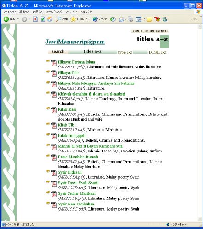Open the PDF icon beside Kitab Rasi
The height and width of the screenshot is (229, 203).
(54, 110)
